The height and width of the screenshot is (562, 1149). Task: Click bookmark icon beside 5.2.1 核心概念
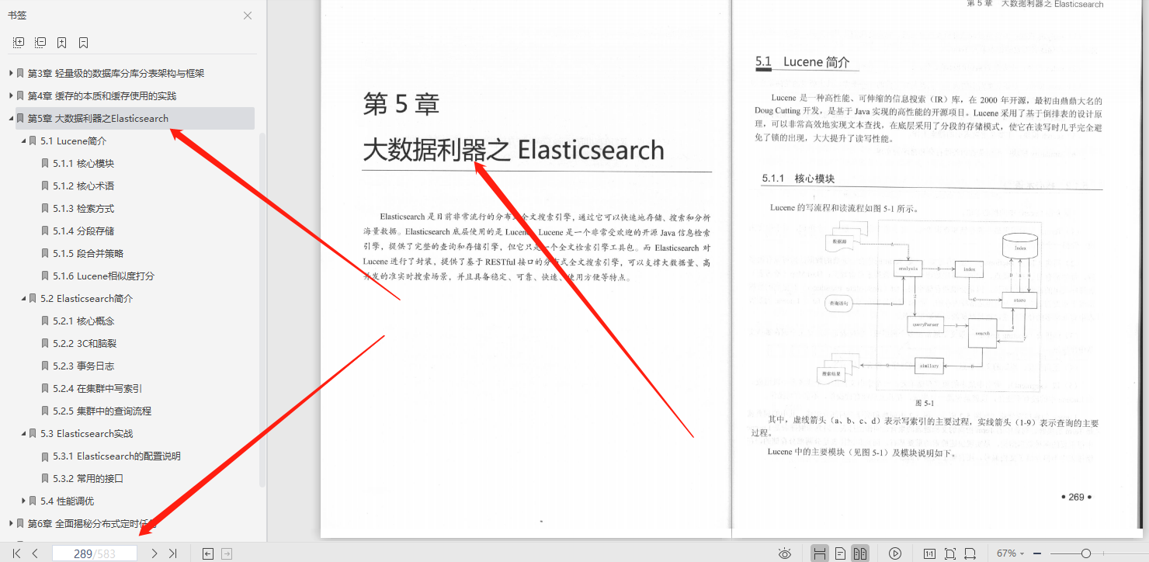click(x=45, y=321)
